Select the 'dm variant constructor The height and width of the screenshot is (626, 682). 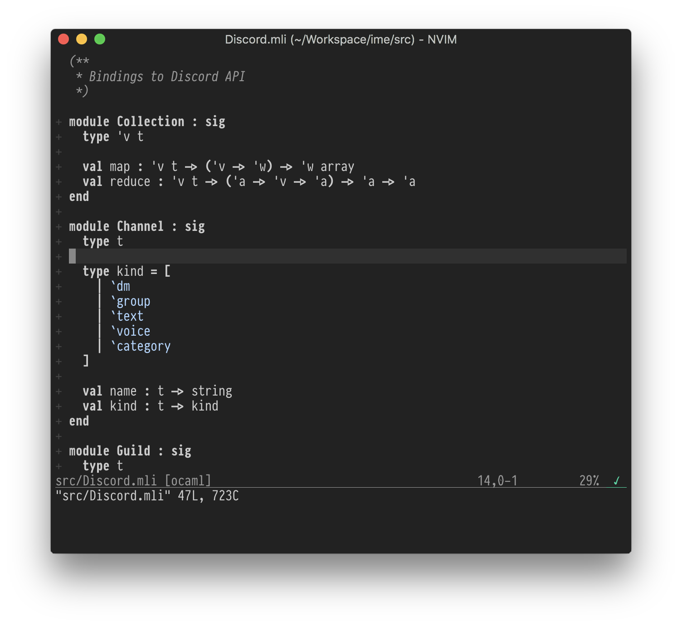(x=120, y=286)
